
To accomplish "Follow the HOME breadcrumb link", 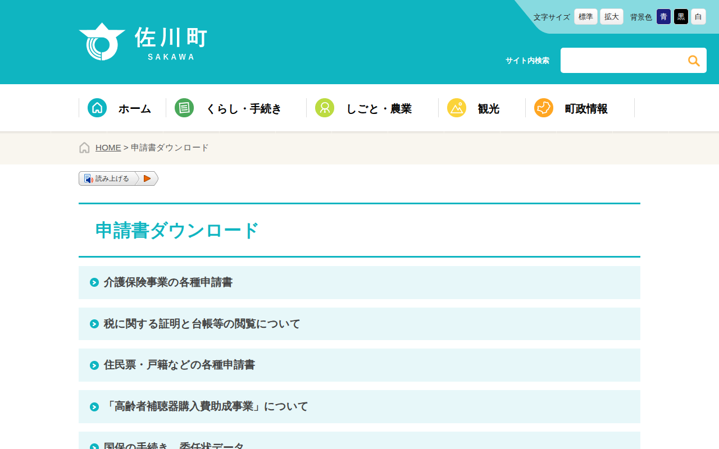I will [108, 148].
